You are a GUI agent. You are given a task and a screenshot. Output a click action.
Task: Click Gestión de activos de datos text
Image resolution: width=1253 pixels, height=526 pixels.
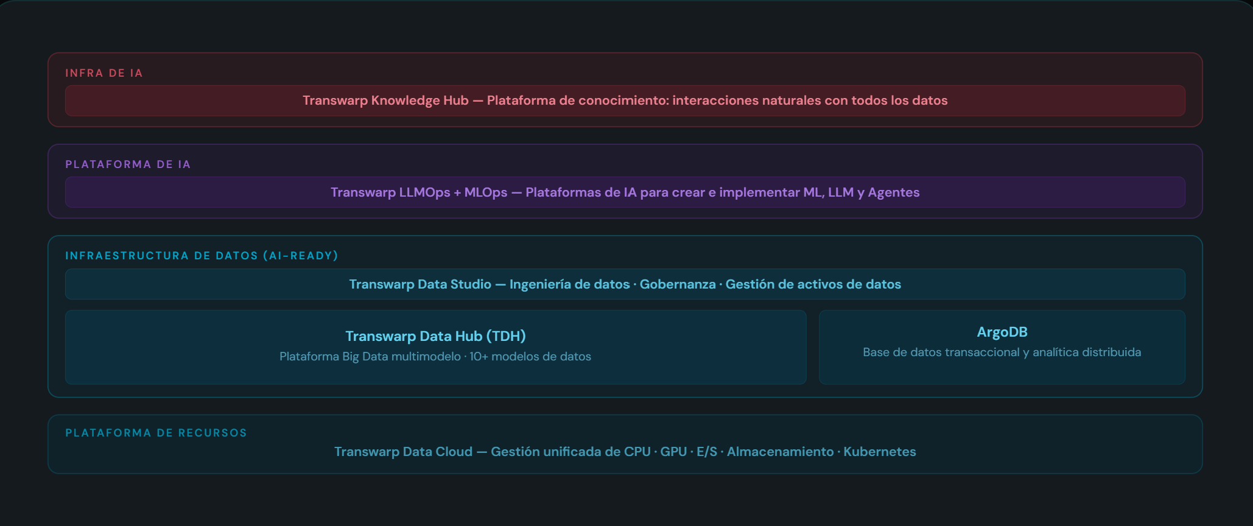[x=813, y=284]
